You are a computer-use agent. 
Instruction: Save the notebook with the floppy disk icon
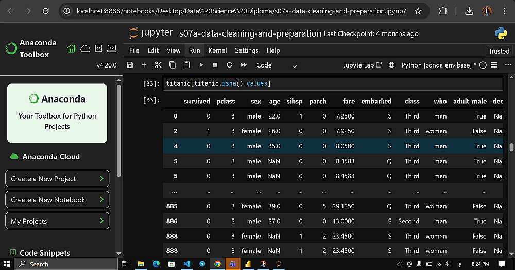(x=130, y=65)
